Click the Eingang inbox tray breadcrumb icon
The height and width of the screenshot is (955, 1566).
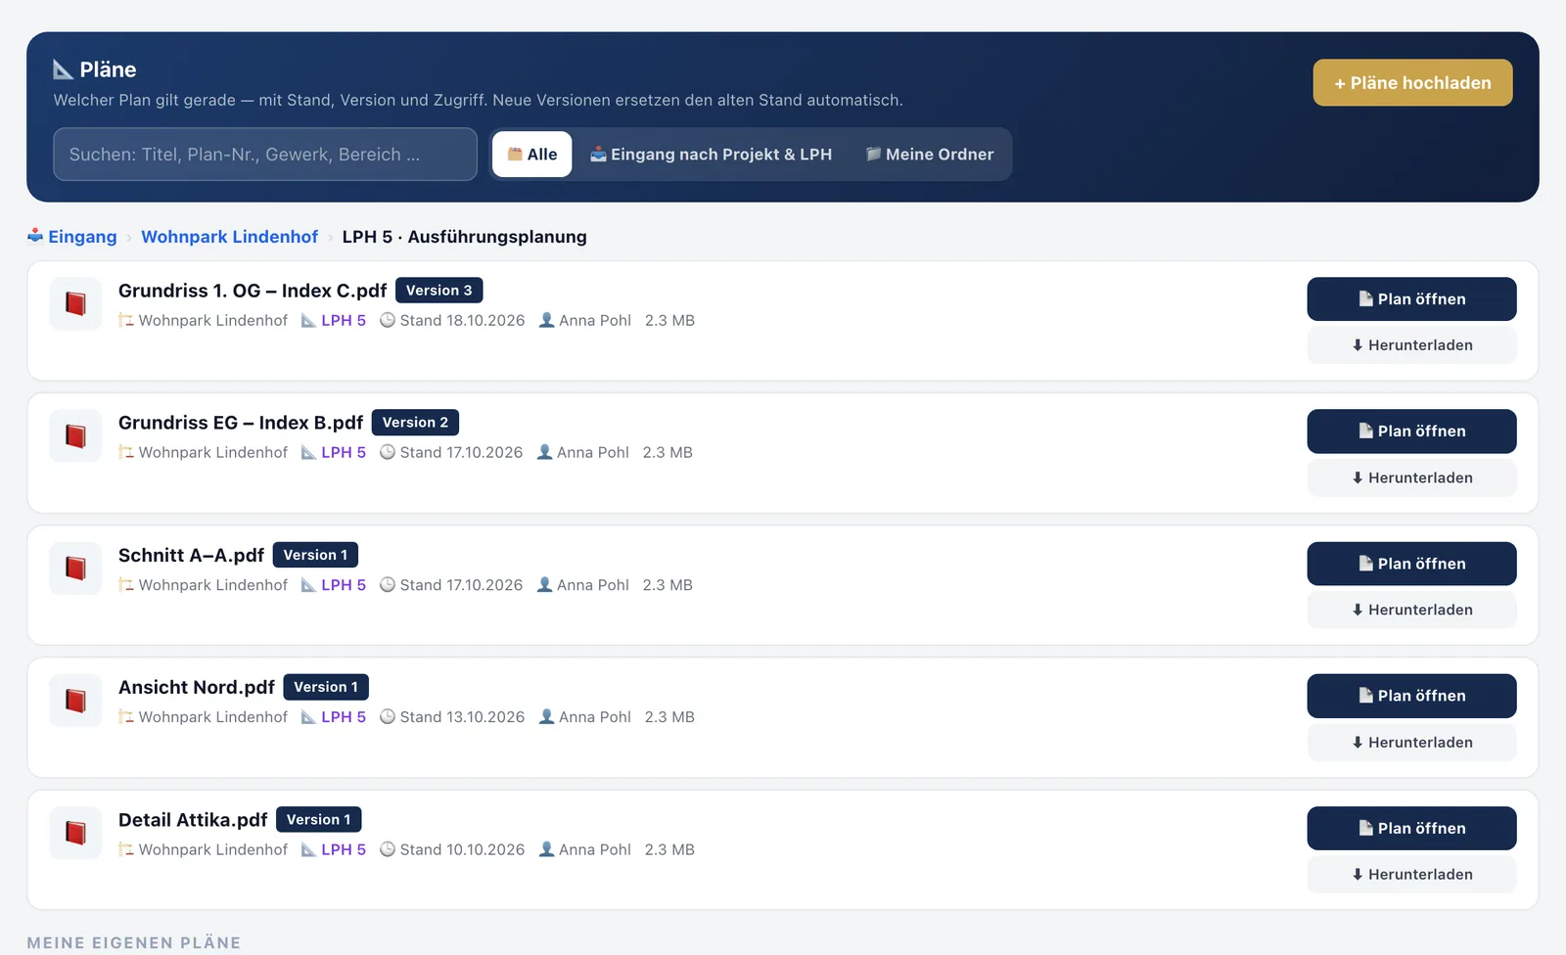[x=35, y=236]
